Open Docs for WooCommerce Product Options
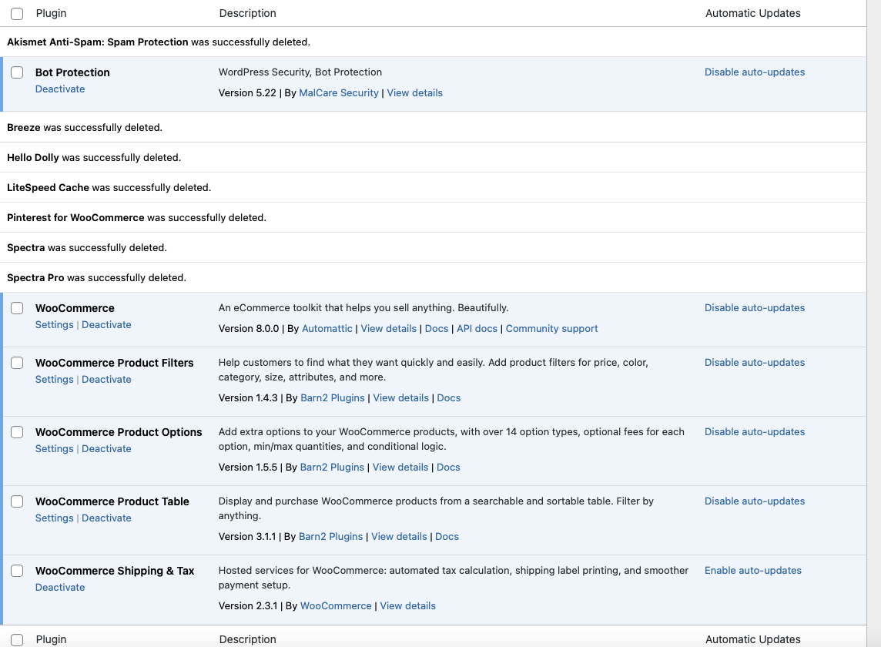 [448, 467]
